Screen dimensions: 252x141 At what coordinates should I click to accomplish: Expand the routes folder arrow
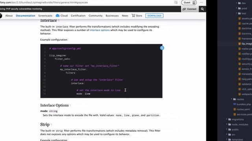pyautogui.click(x=232, y=99)
